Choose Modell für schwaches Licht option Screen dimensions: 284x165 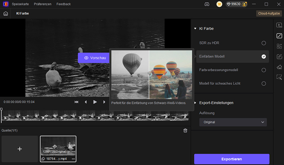click(x=263, y=83)
